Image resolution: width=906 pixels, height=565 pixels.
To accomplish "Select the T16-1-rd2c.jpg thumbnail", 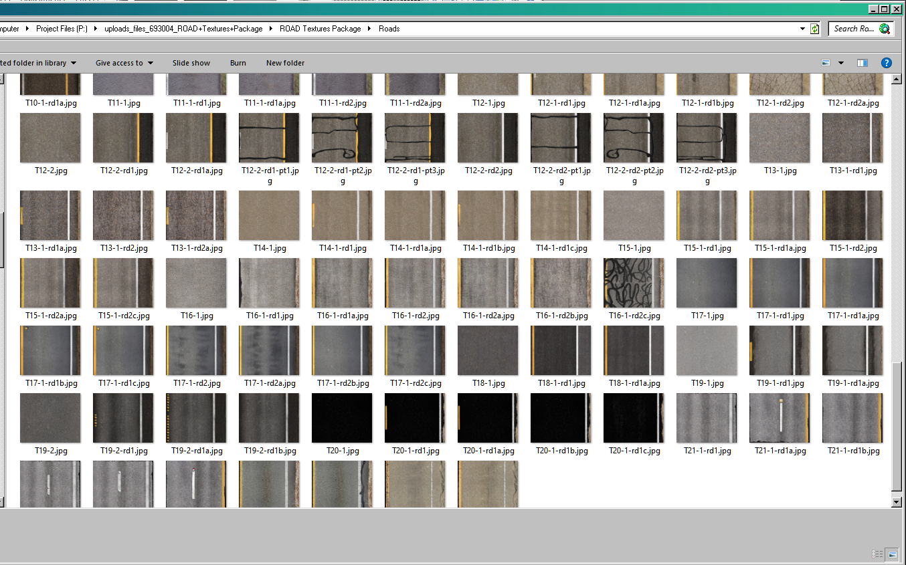I will (634, 283).
